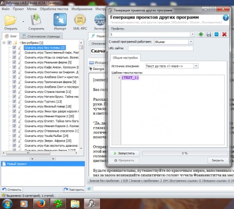Open the Метки menu
The image size is (234, 209).
pyautogui.click(x=32, y=9)
